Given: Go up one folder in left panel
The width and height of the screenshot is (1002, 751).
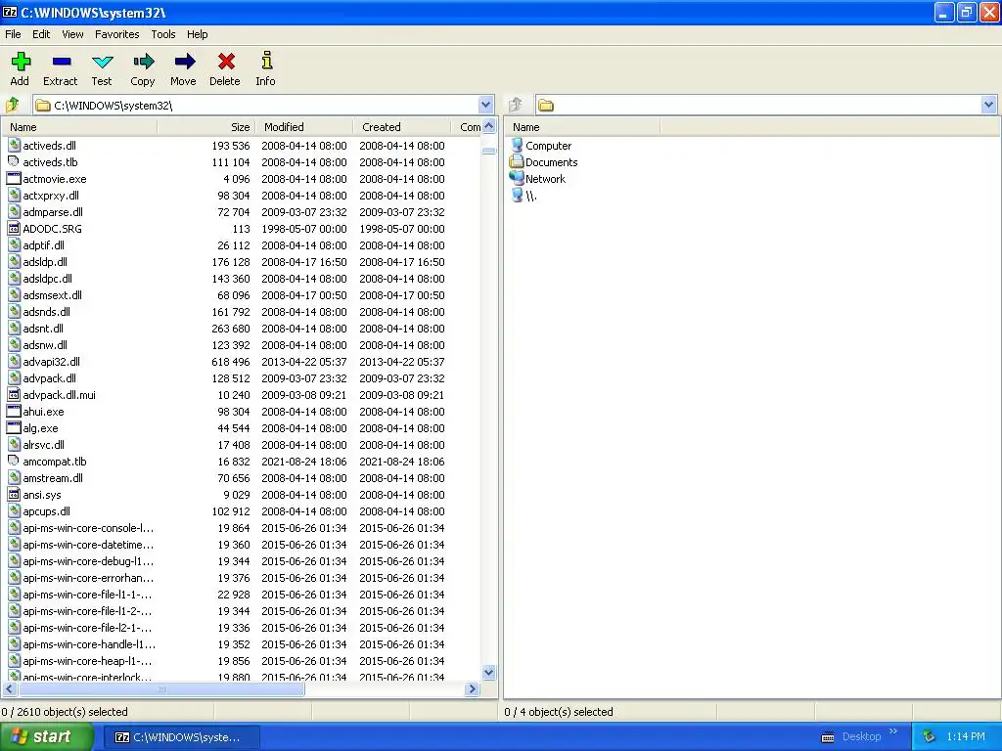Looking at the screenshot, I should coord(13,105).
